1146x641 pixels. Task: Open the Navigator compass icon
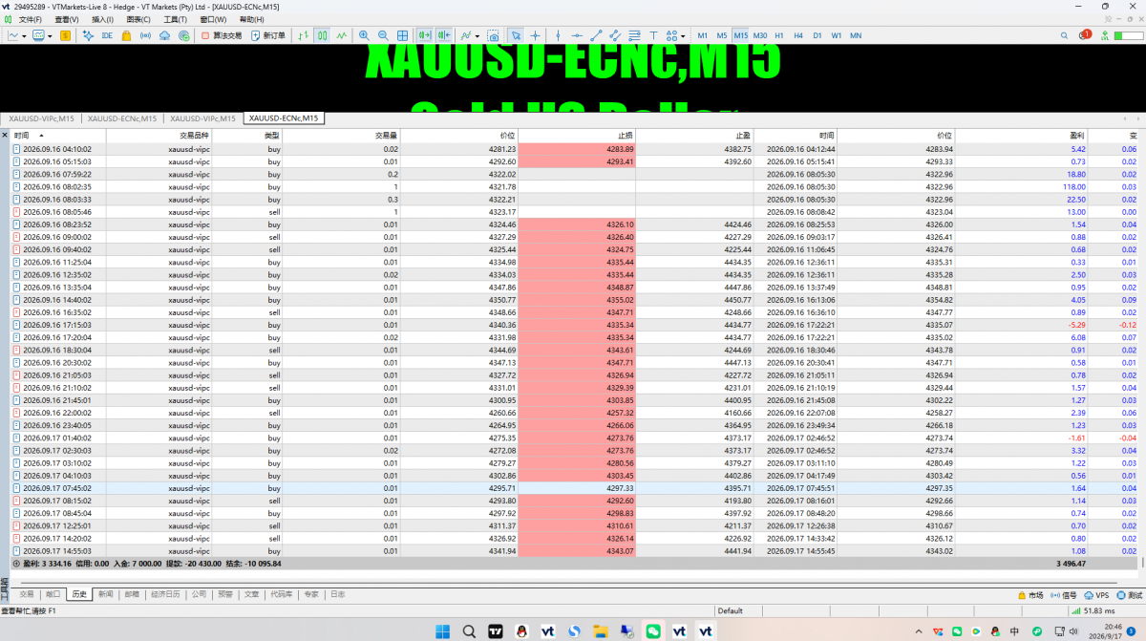click(88, 35)
